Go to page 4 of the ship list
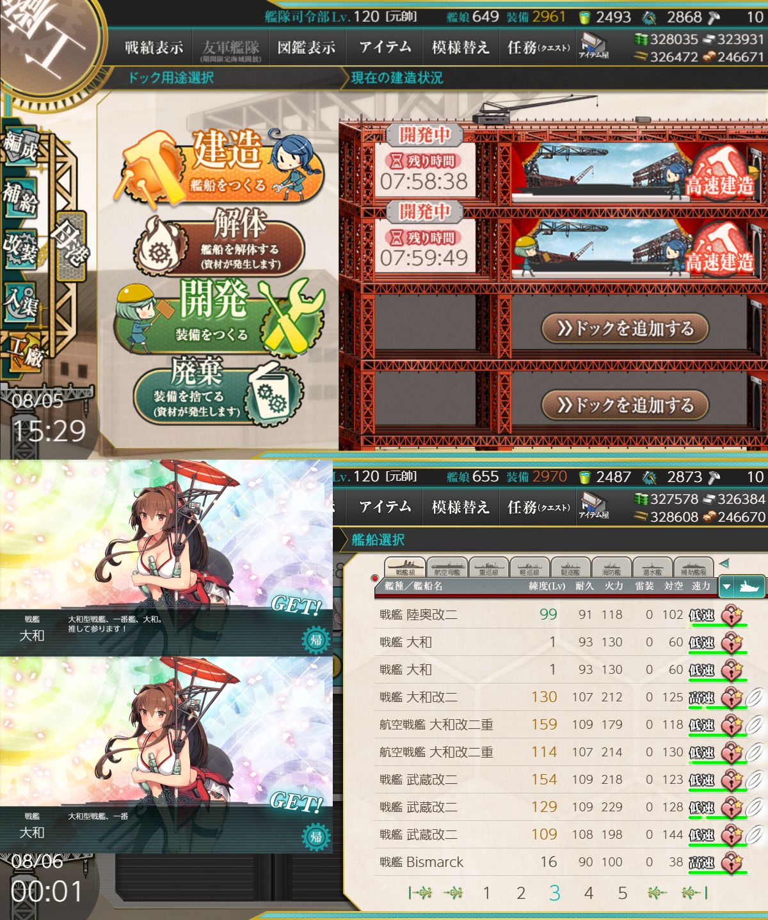The height and width of the screenshot is (920, 768). click(588, 893)
